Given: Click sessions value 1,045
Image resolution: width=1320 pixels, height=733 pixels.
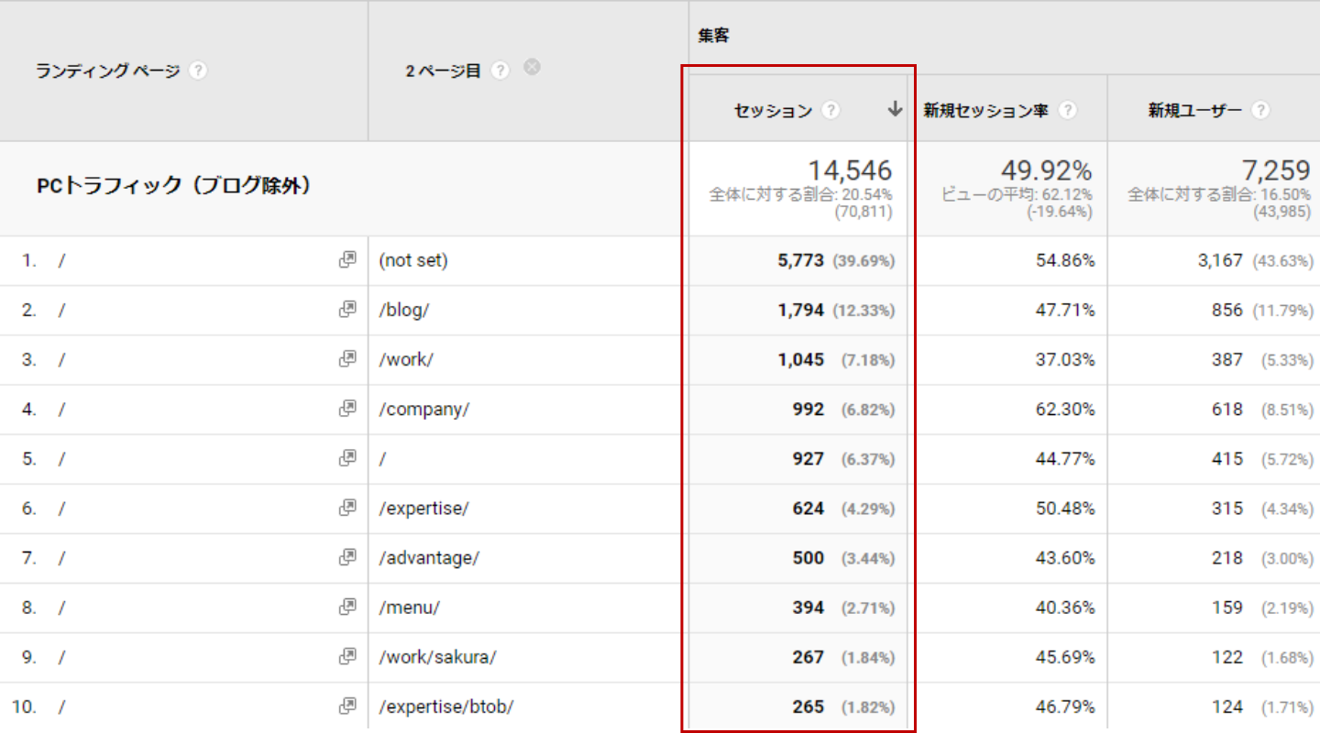Looking at the screenshot, I should click(x=801, y=359).
